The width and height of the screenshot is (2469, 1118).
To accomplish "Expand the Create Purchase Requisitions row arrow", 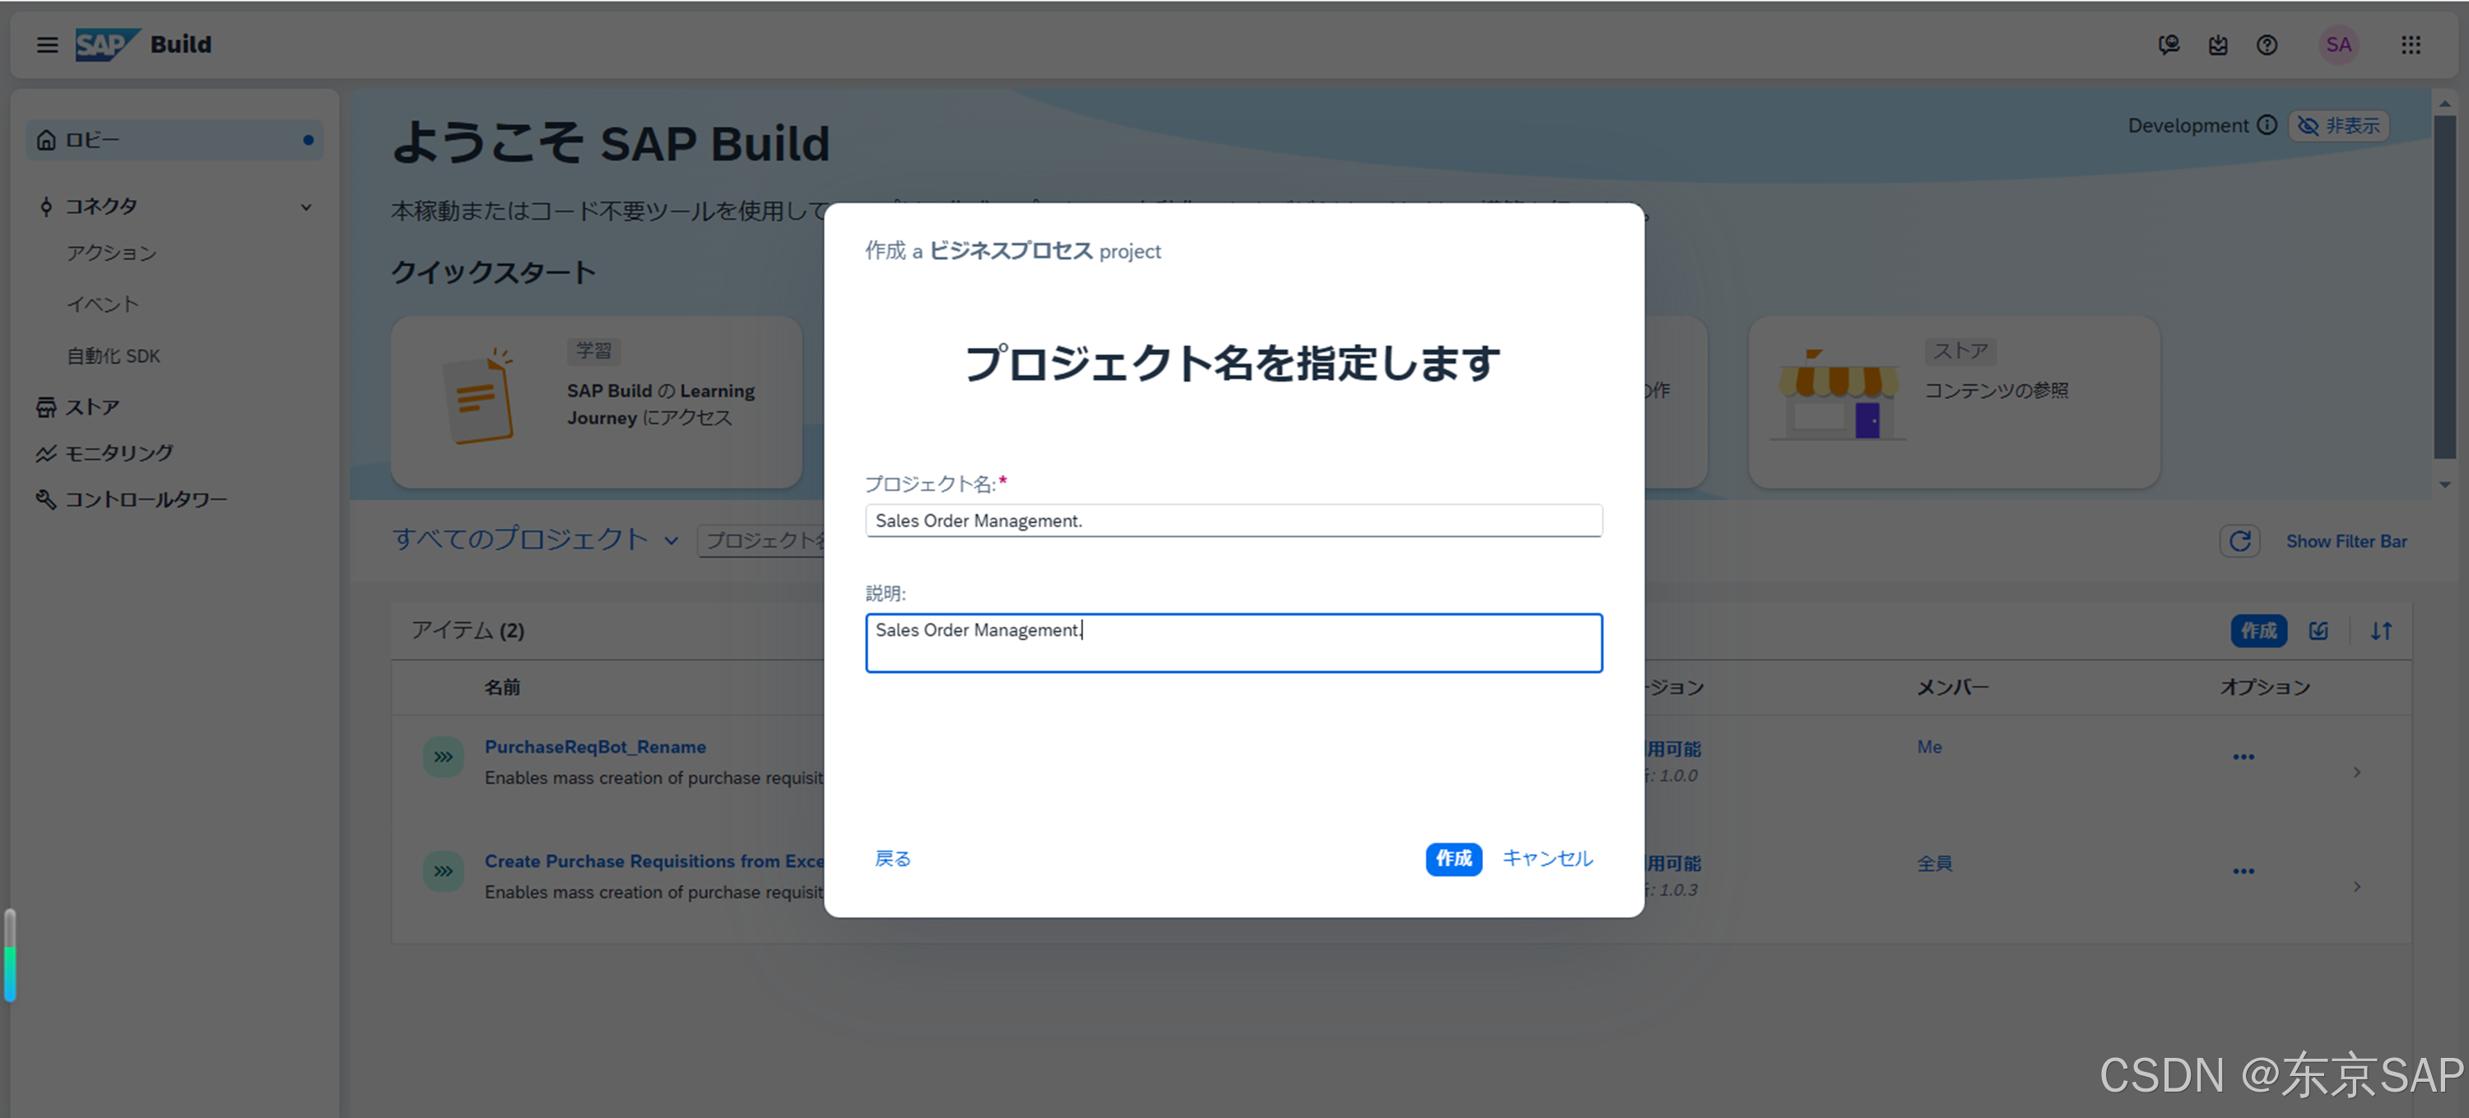I will [x=2357, y=887].
